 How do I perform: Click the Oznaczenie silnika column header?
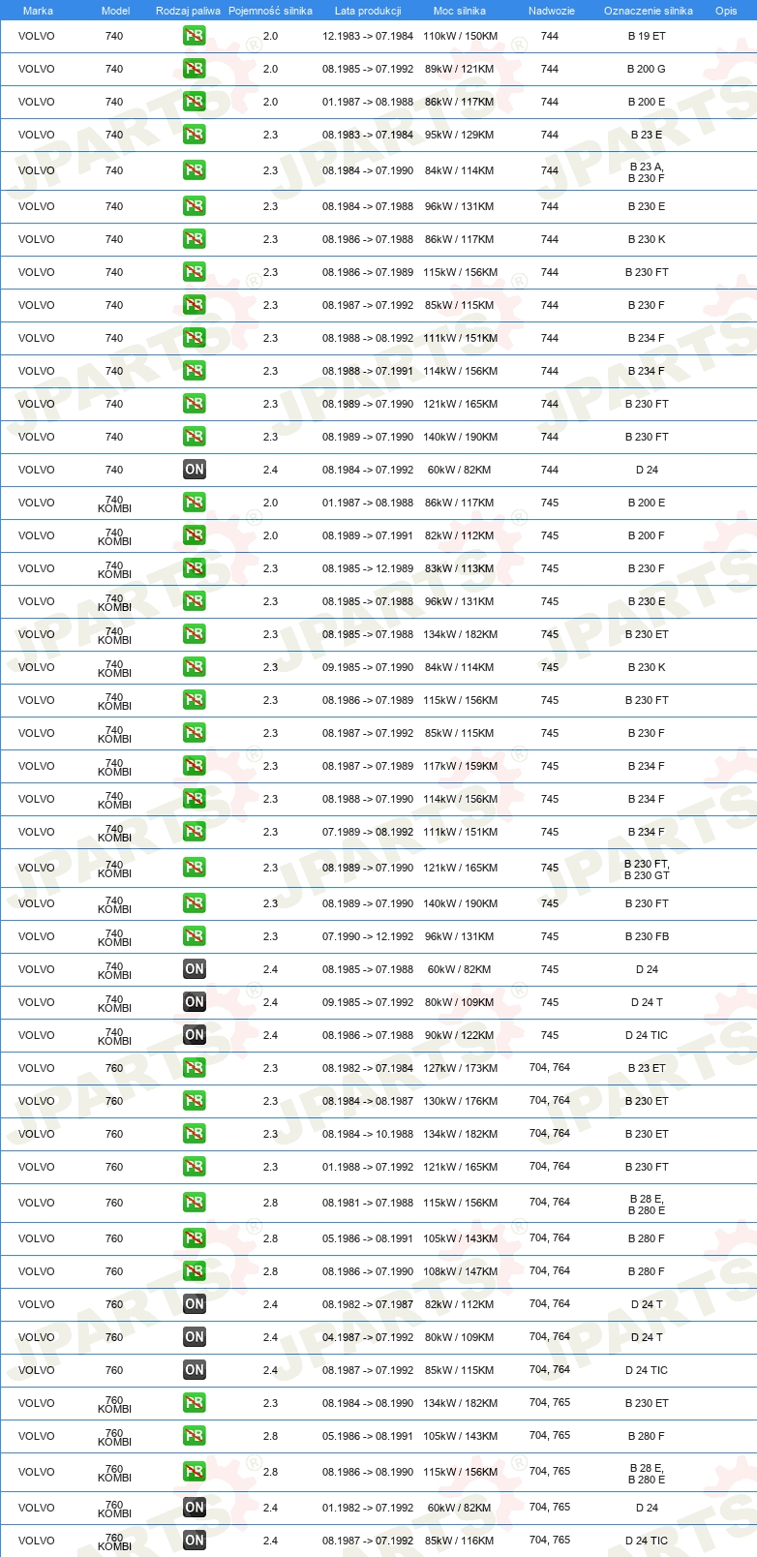point(649,11)
